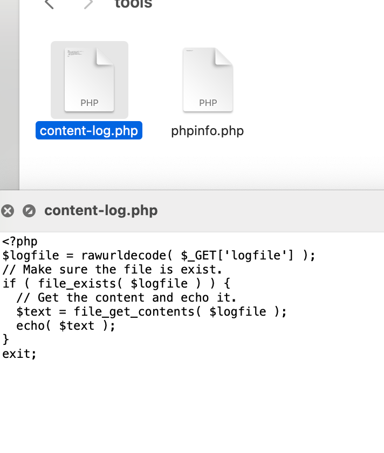Click the phpinfo.php filename label
The width and height of the screenshot is (384, 453).
(x=208, y=131)
